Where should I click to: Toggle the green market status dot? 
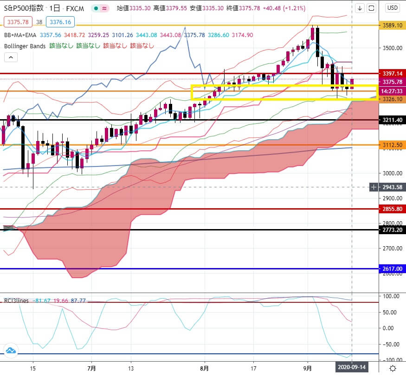tap(96, 8)
